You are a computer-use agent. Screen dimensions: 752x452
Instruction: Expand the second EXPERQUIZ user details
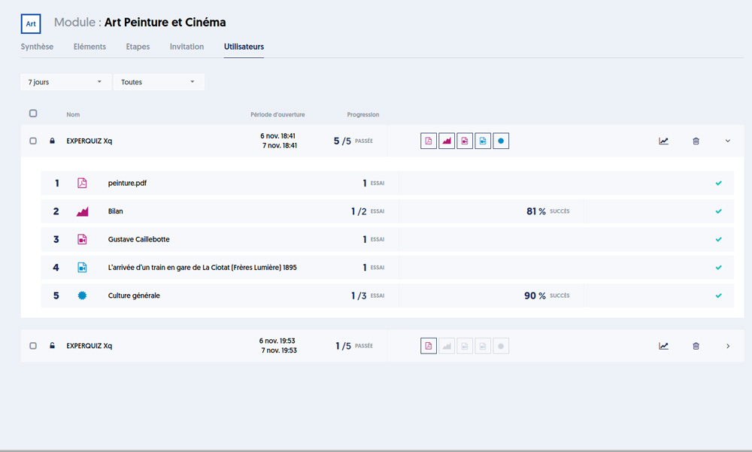point(727,346)
